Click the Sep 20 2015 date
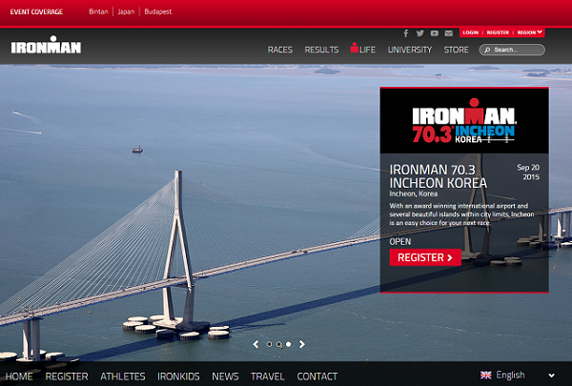This screenshot has height=386, width=572. point(528,173)
